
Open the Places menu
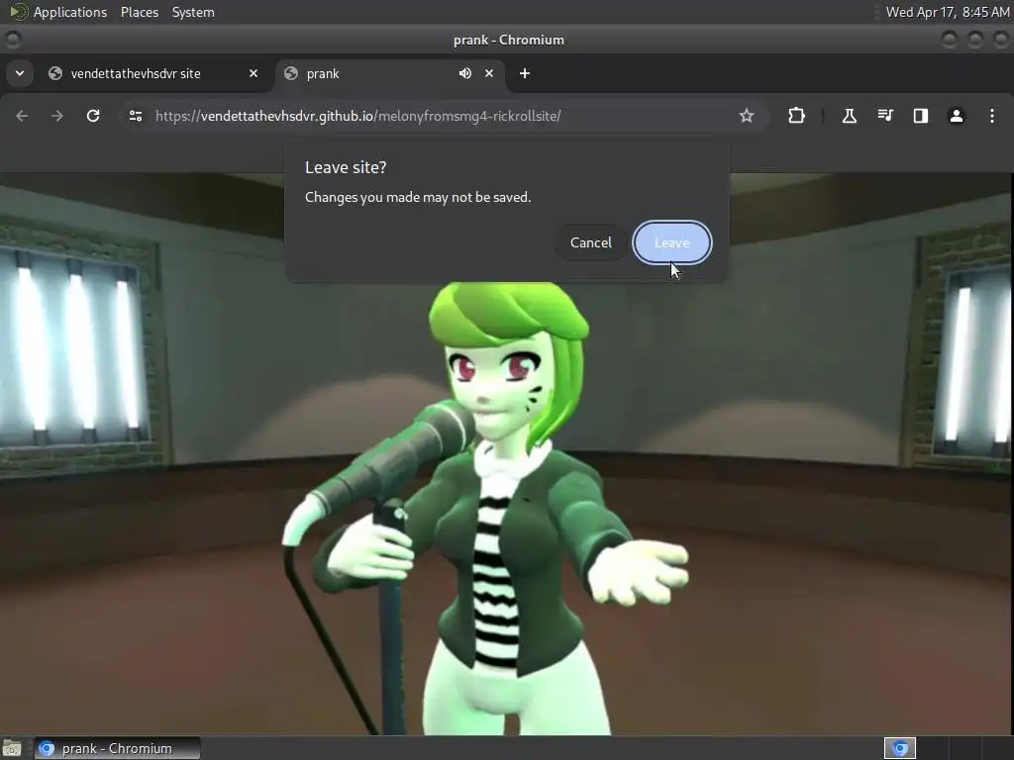(x=139, y=12)
